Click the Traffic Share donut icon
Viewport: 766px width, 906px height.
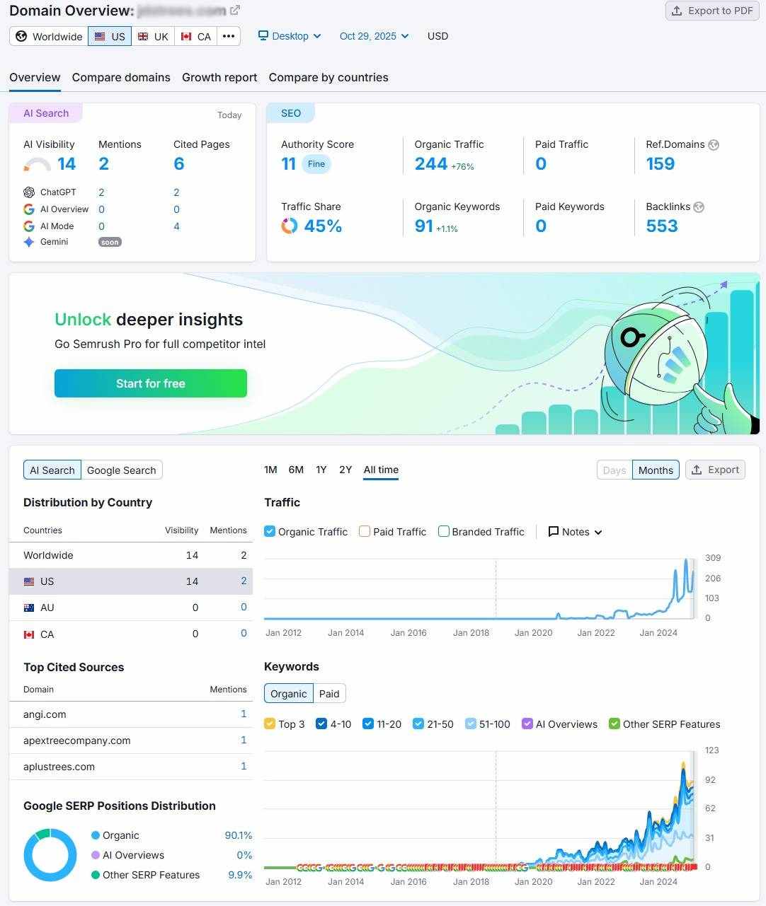point(290,226)
